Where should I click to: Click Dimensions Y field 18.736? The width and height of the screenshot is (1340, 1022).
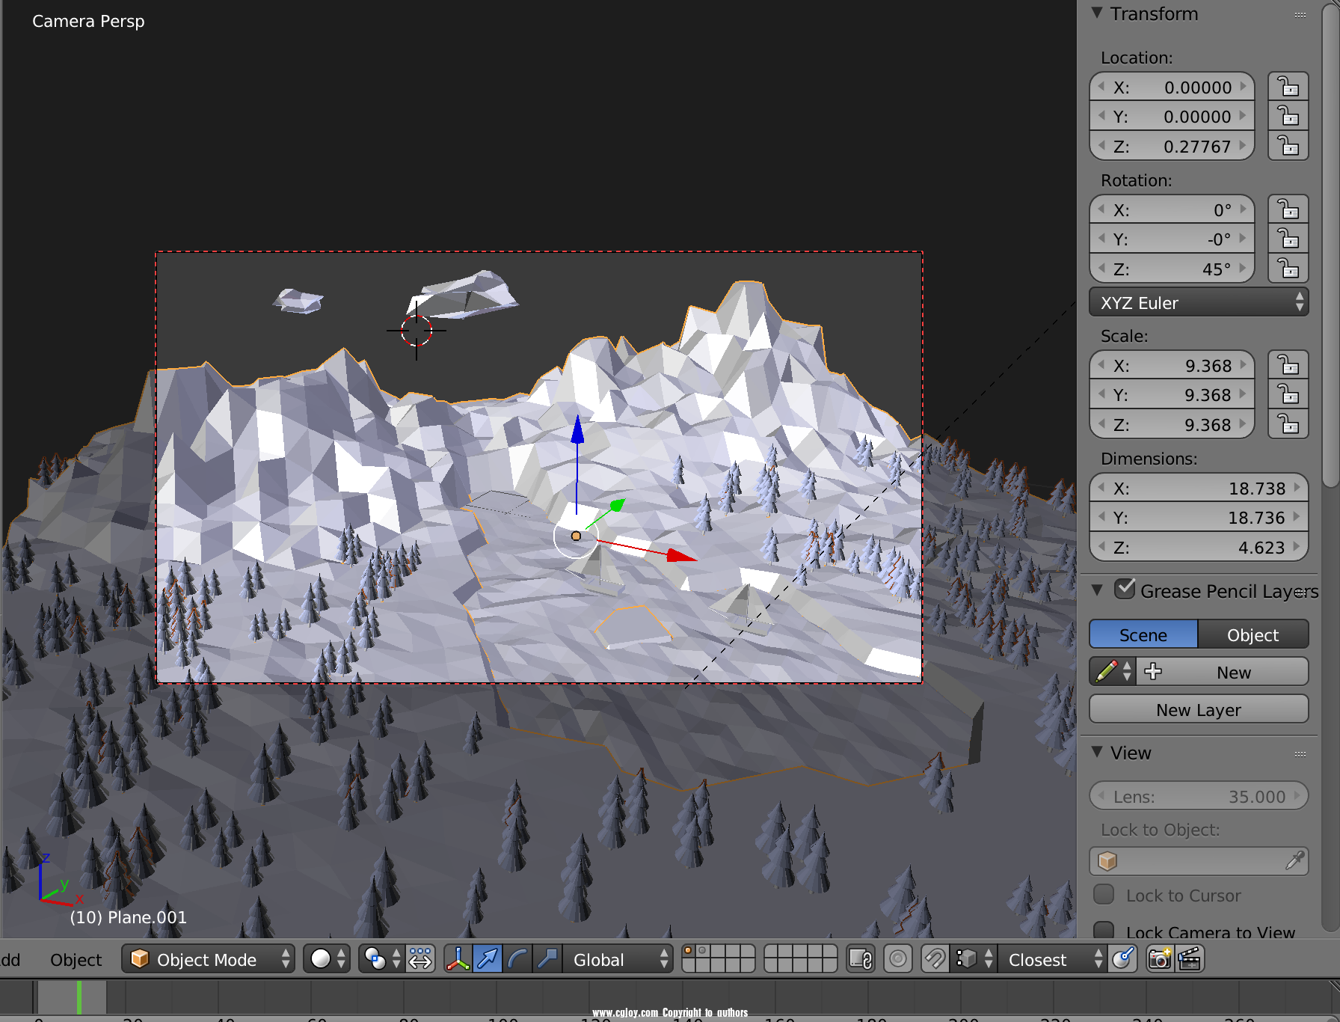point(1199,517)
